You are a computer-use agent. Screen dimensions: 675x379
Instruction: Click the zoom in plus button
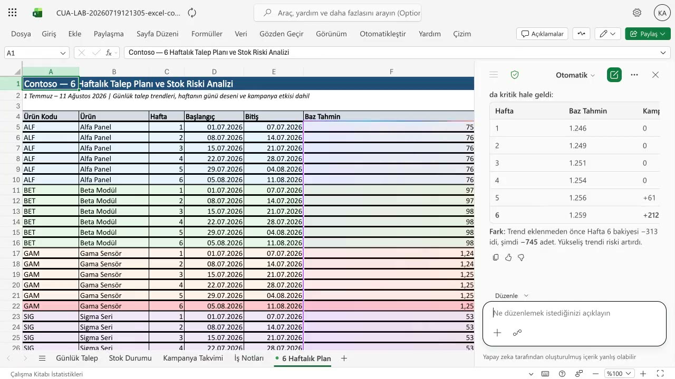[x=643, y=374]
